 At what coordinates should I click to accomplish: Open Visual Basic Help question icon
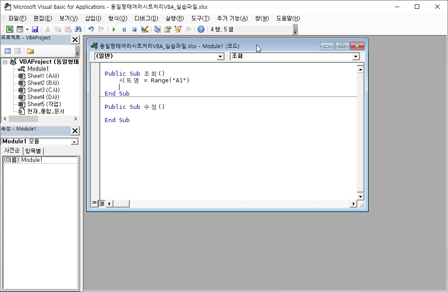[x=201, y=29]
